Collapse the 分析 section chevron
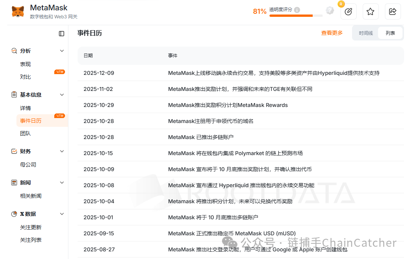The height and width of the screenshot is (259, 409). tap(62, 50)
